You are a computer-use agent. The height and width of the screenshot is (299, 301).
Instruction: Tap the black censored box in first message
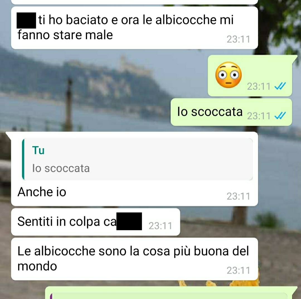pos(26,20)
